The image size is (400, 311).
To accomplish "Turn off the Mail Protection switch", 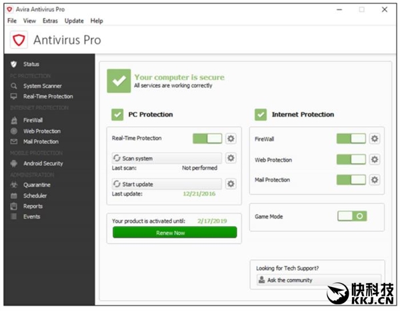I will [x=351, y=180].
